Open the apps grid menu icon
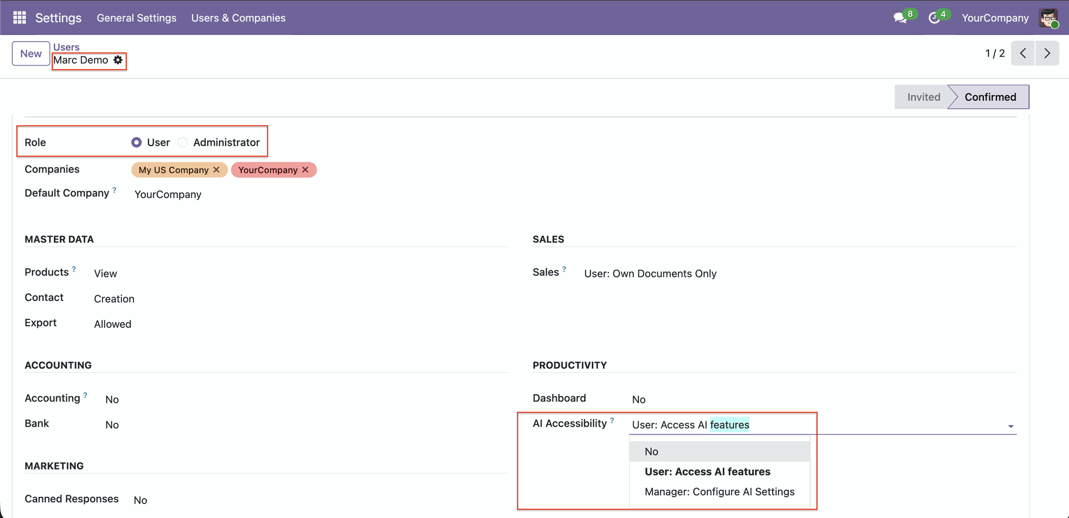 point(19,18)
